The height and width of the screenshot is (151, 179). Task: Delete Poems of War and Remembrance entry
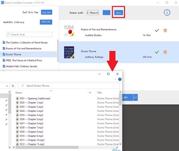tap(165, 31)
